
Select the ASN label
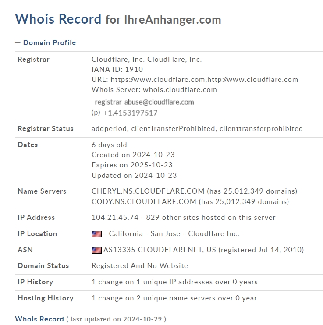pos(25,250)
